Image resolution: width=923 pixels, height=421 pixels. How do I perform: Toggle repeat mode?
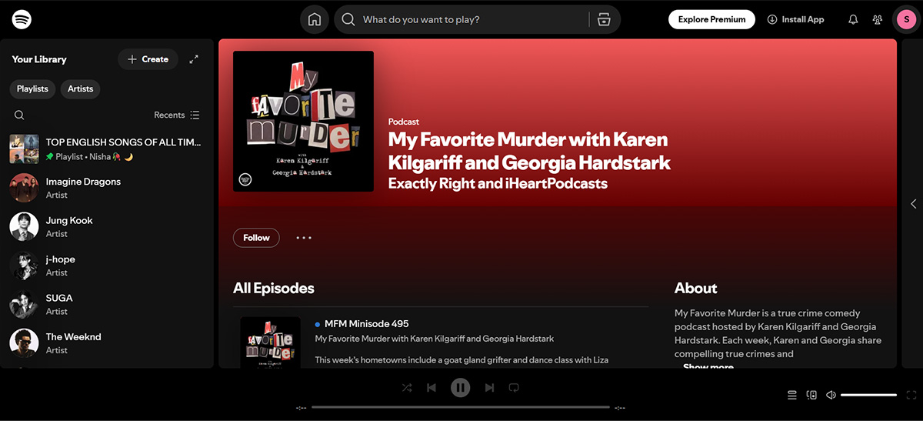click(514, 387)
